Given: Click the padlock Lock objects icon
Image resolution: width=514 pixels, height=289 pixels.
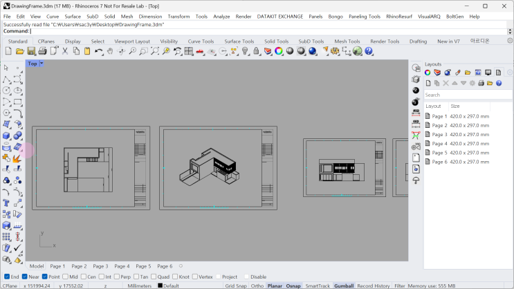Looking at the screenshot, I should click(256, 51).
